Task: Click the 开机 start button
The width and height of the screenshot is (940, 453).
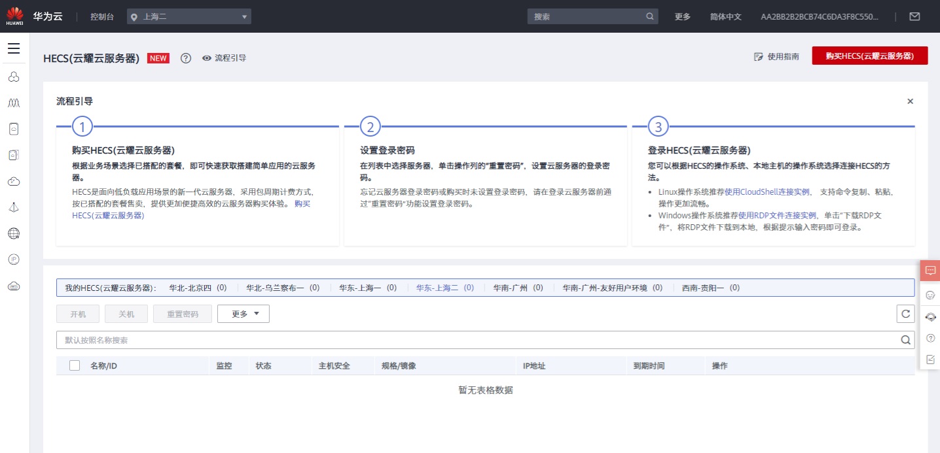Action: [x=78, y=314]
